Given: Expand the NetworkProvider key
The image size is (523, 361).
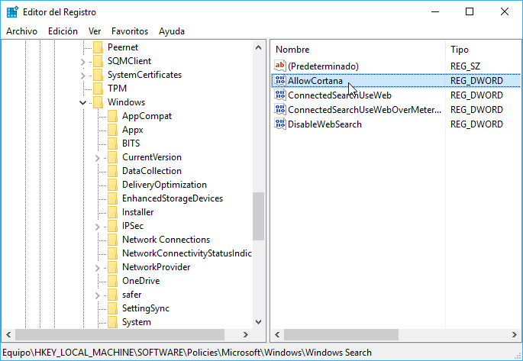Looking at the screenshot, I should coord(98,268).
